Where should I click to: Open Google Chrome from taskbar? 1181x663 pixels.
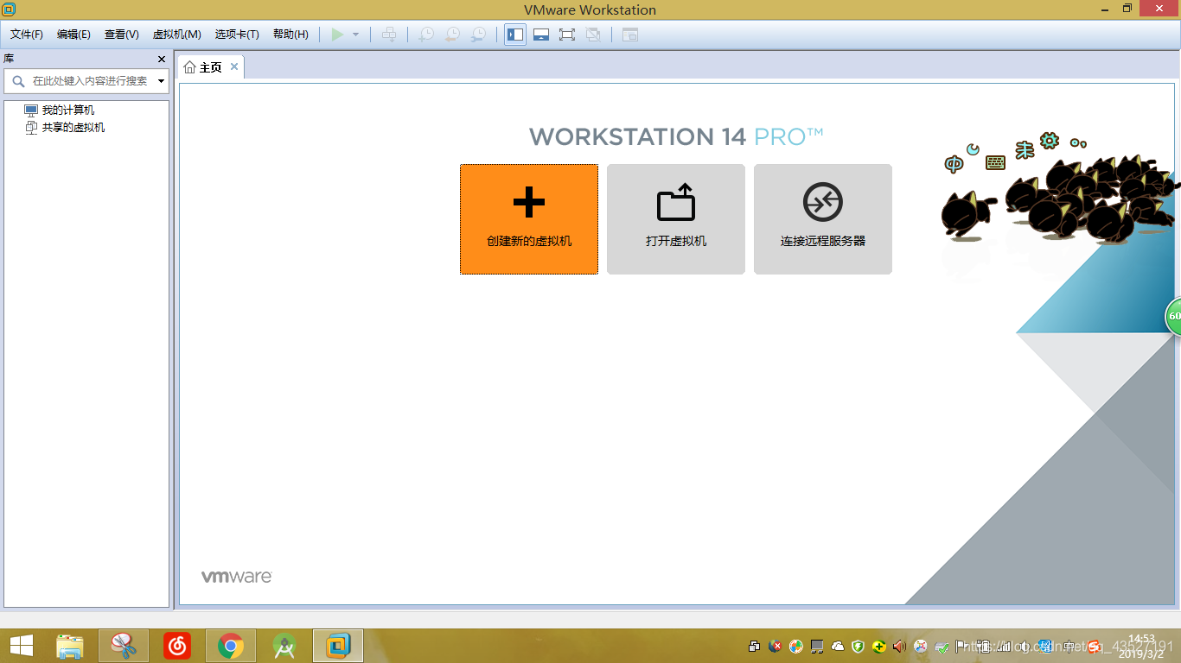click(x=230, y=646)
